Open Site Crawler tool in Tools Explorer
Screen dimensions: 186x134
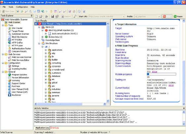pos(17,28)
